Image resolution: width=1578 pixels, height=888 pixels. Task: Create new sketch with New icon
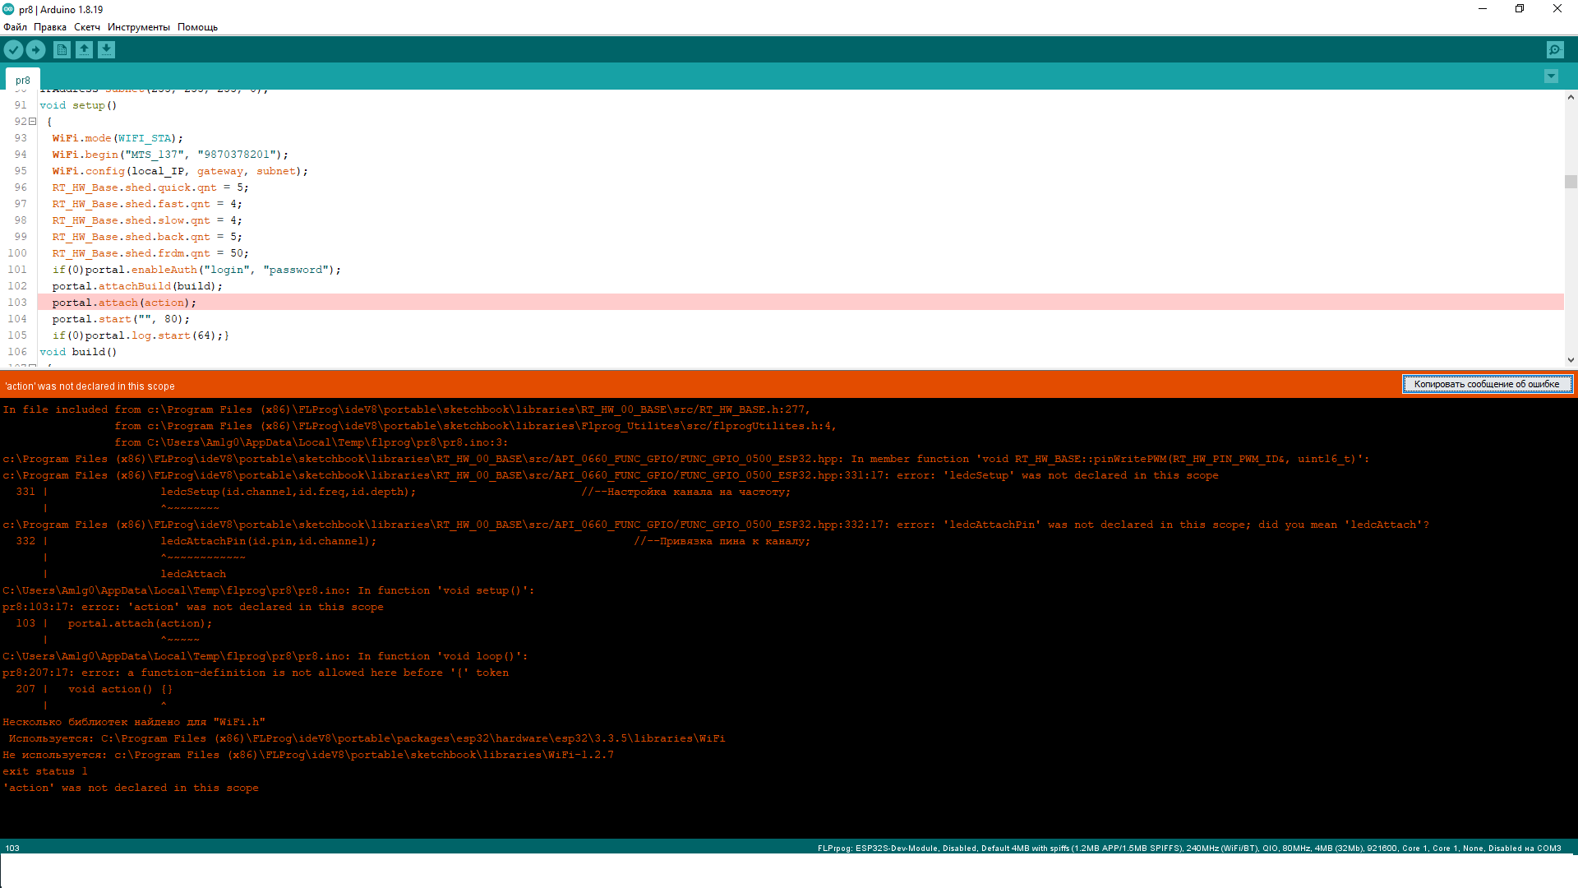click(62, 49)
